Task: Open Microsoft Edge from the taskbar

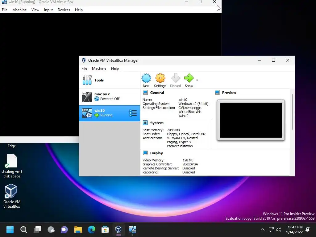Action: tap(91, 230)
